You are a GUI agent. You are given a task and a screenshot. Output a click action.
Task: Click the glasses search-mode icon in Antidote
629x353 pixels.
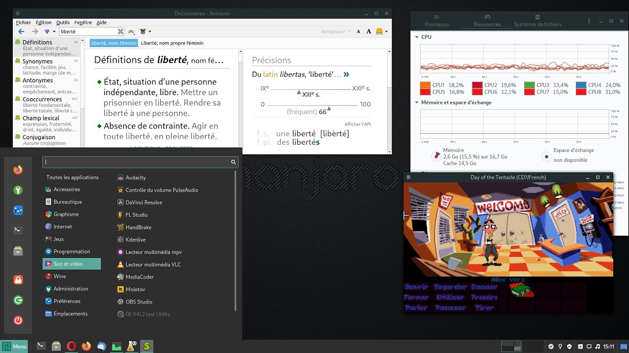pos(131,31)
